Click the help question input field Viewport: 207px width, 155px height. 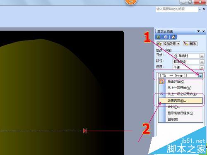coord(177,9)
